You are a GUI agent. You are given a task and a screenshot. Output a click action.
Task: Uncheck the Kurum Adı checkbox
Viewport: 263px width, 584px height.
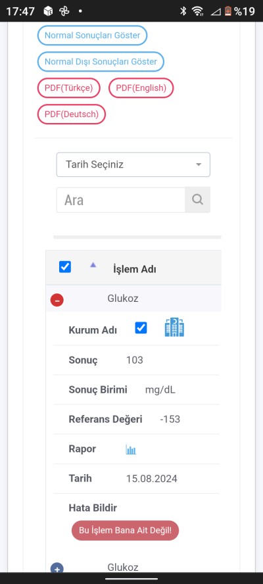click(x=141, y=328)
